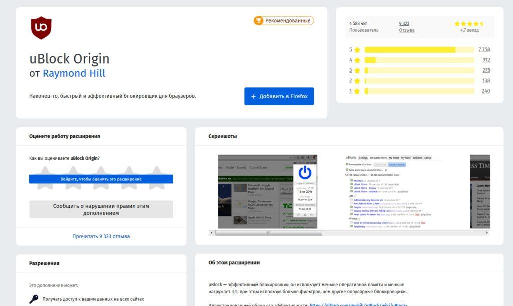Viewport: 513px width, 306px height.
Task: Filter reviews by 5 stars row
Action: pyautogui.click(x=419, y=50)
